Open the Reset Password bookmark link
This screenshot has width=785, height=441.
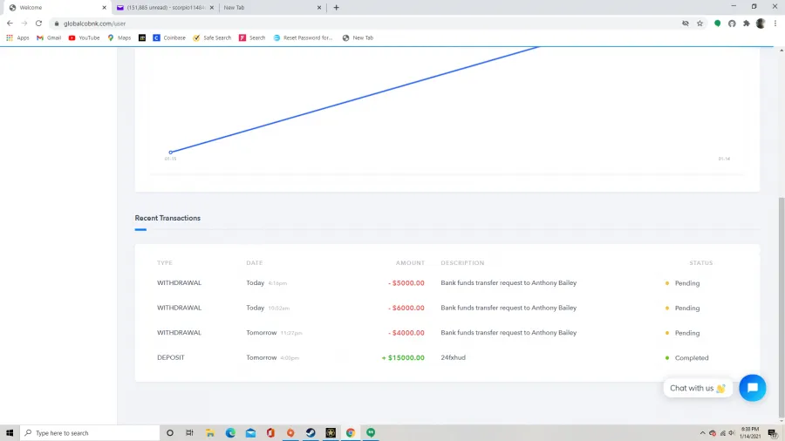coord(304,38)
